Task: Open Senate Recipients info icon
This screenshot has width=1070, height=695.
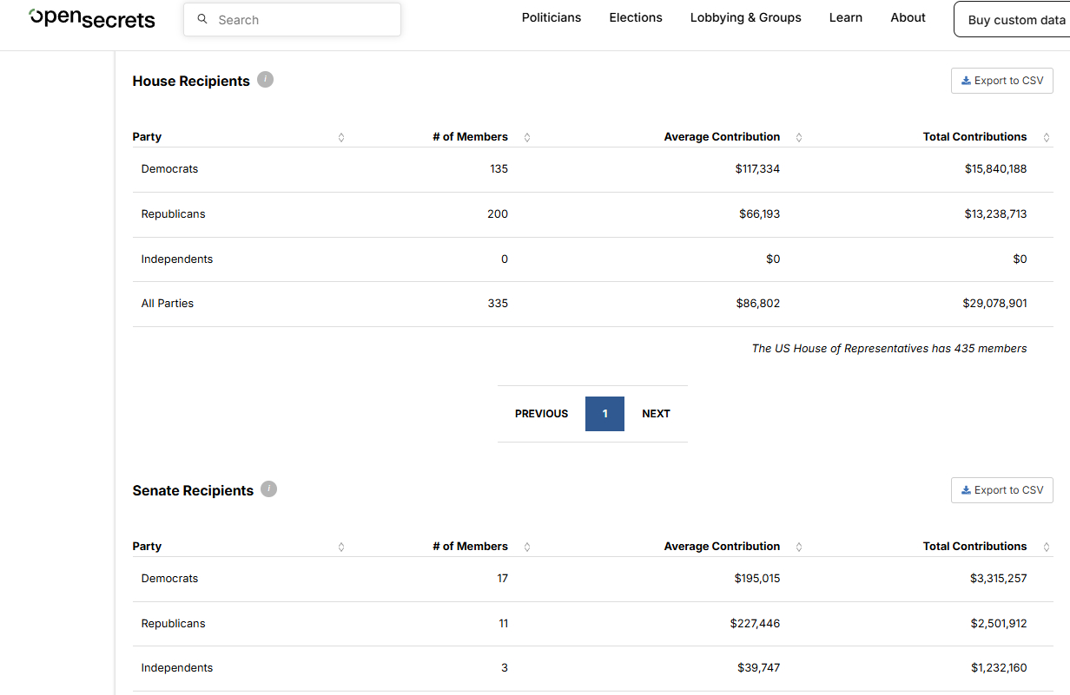Action: point(269,489)
